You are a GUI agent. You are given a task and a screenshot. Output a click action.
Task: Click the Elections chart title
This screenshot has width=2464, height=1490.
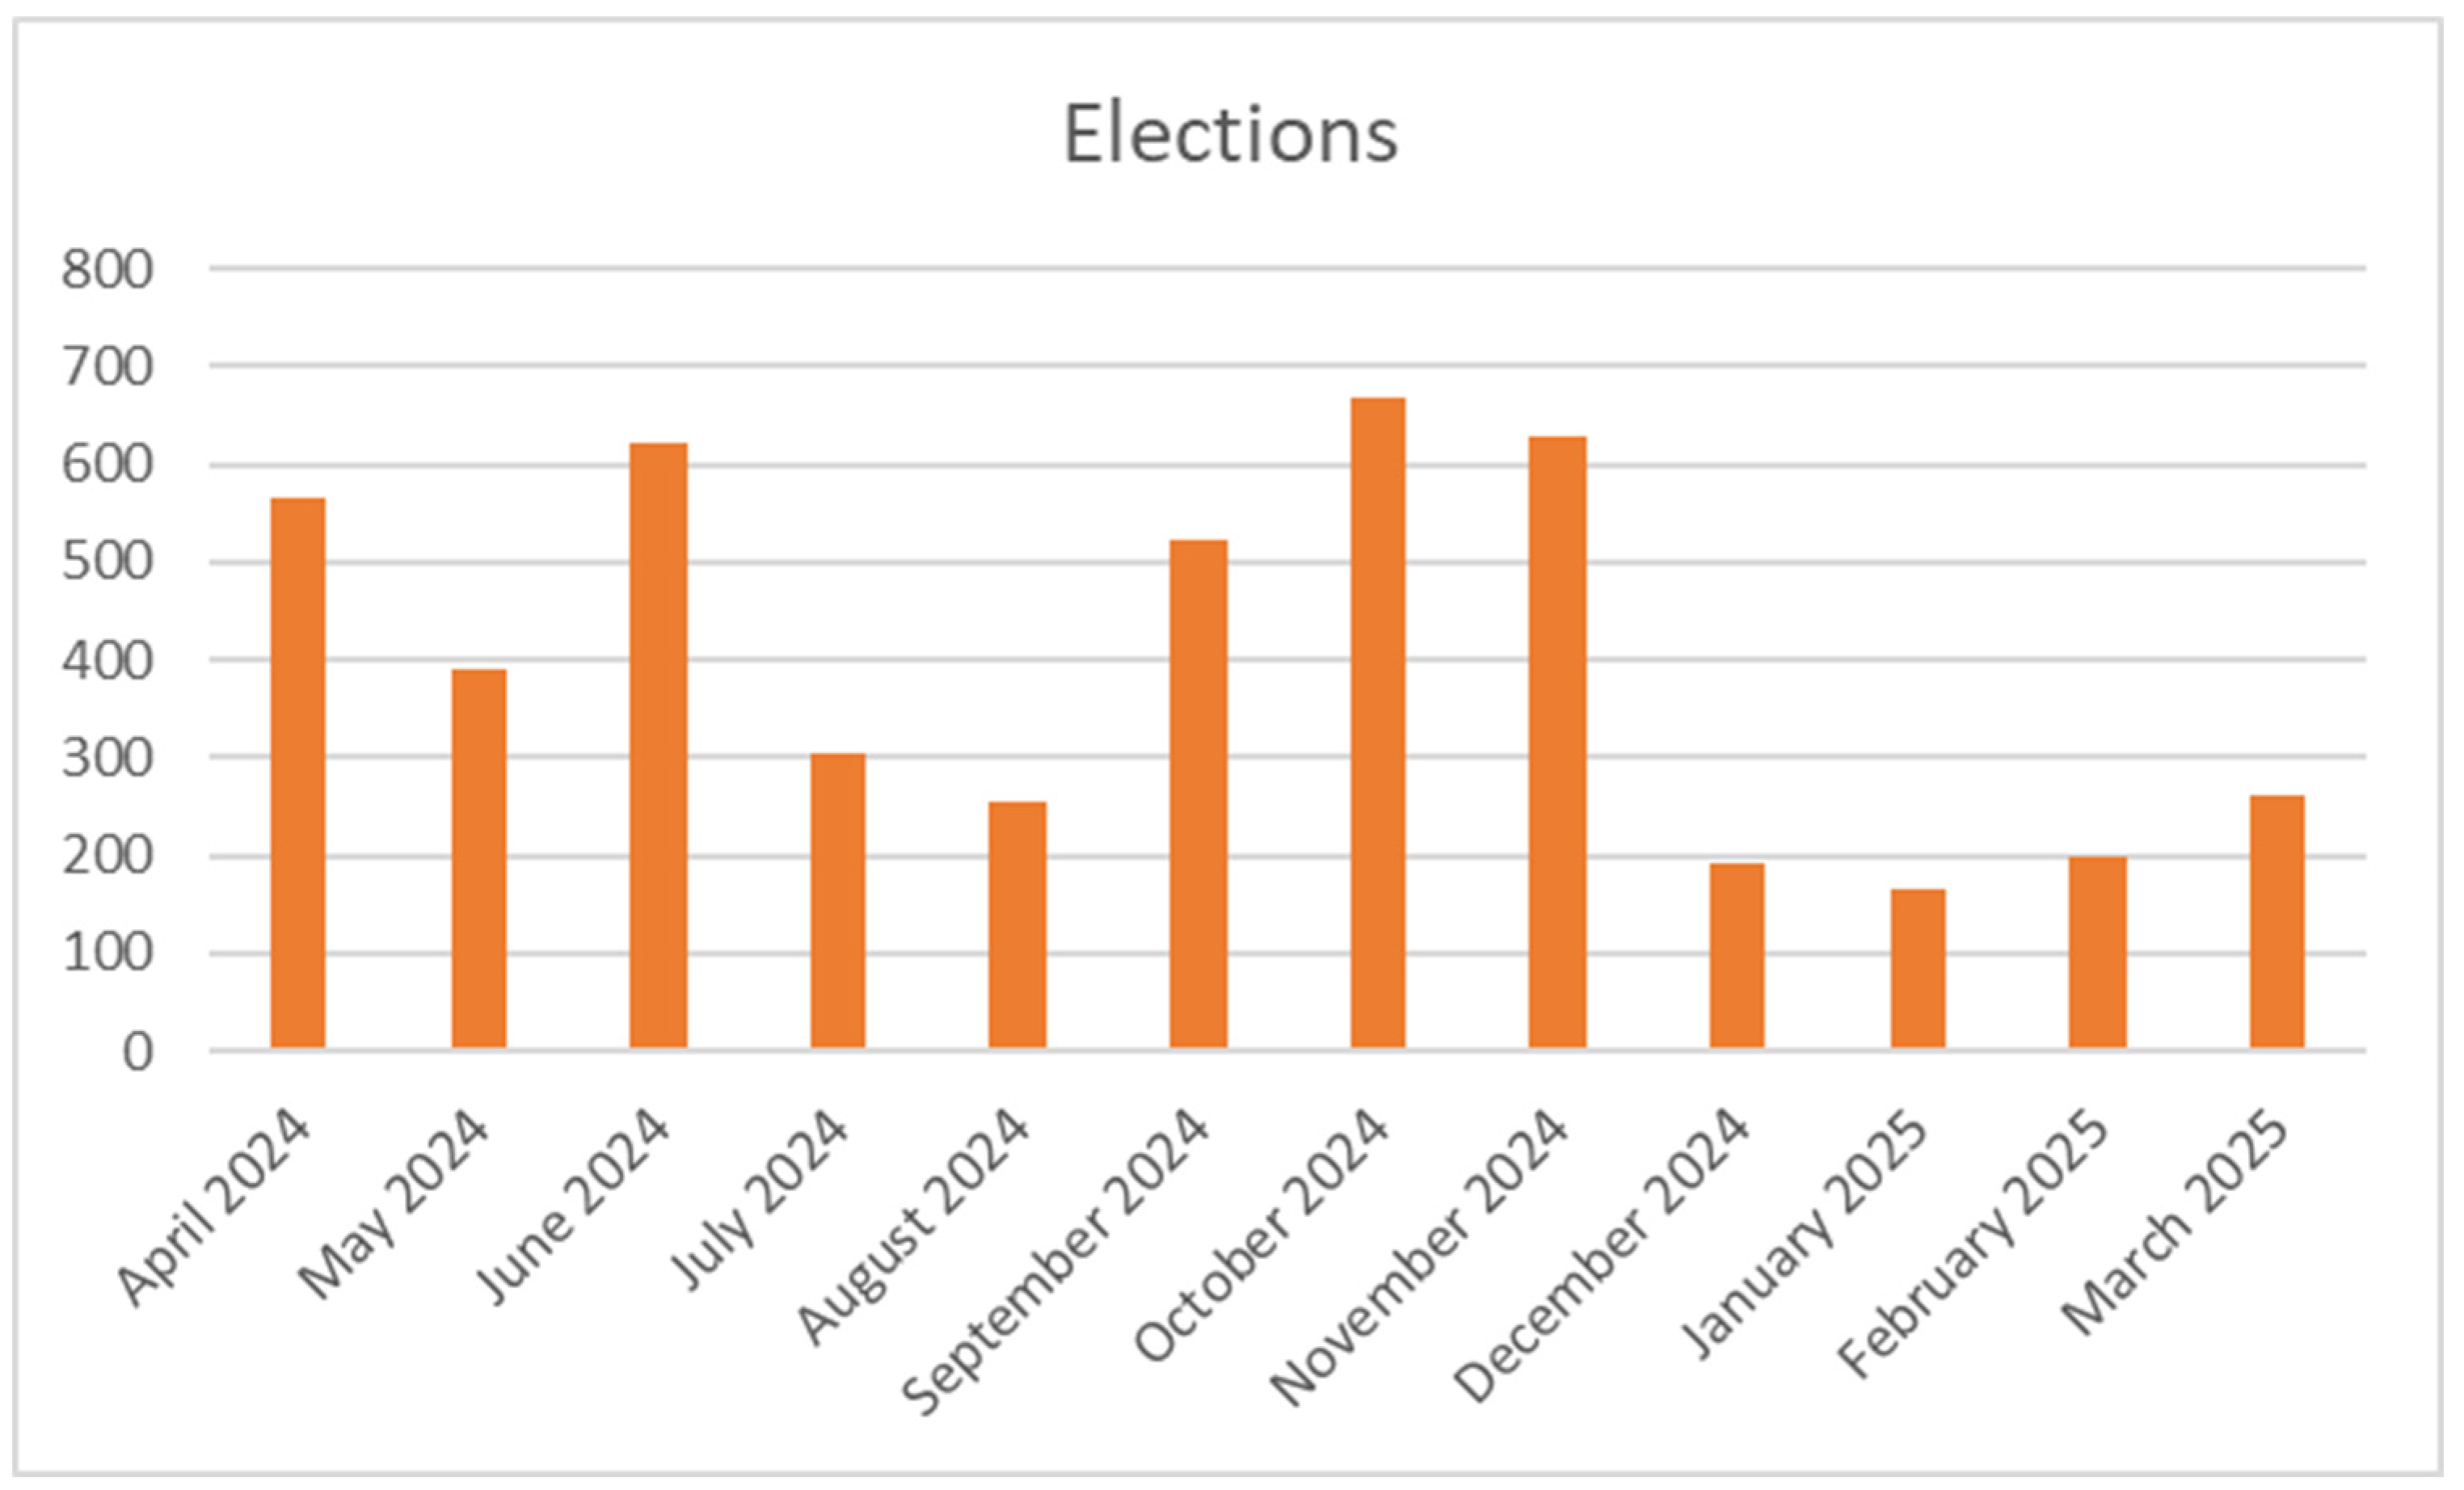[1229, 134]
